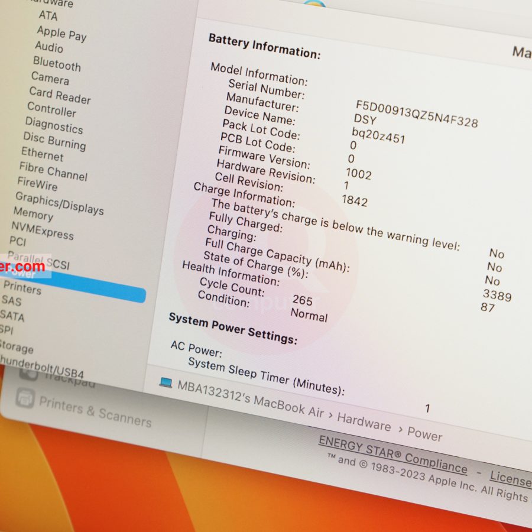Click the firmware version value 1002
This screenshot has width=532, height=532.
point(359,174)
